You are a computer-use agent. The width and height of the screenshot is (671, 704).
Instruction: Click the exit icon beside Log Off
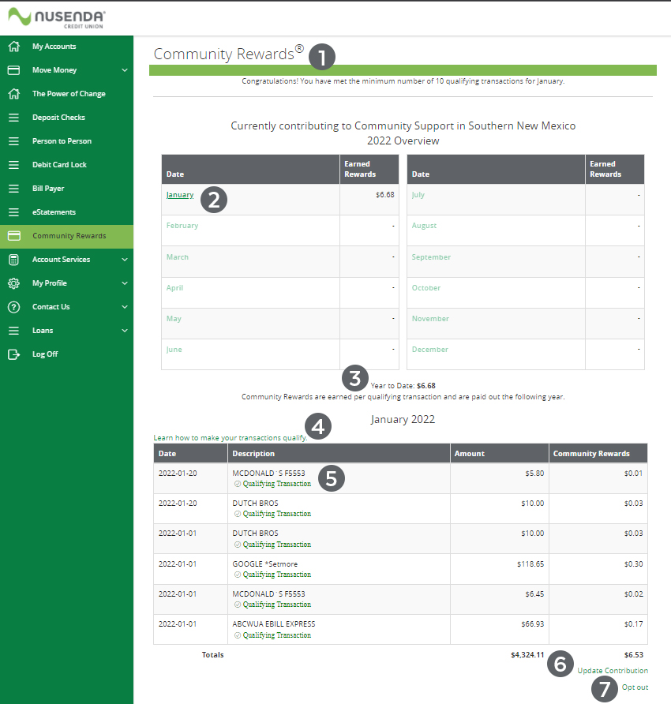(x=14, y=354)
